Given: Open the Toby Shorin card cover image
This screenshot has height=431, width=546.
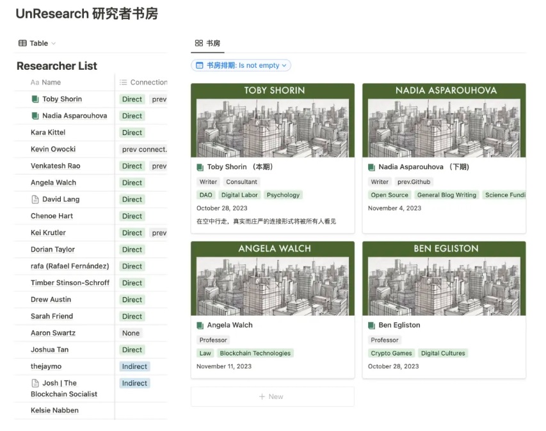Looking at the screenshot, I should pos(272,127).
